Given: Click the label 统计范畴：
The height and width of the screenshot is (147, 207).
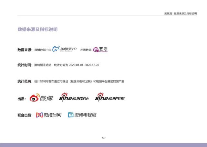Looking at the screenshot, I should pyautogui.click(x=25, y=81).
